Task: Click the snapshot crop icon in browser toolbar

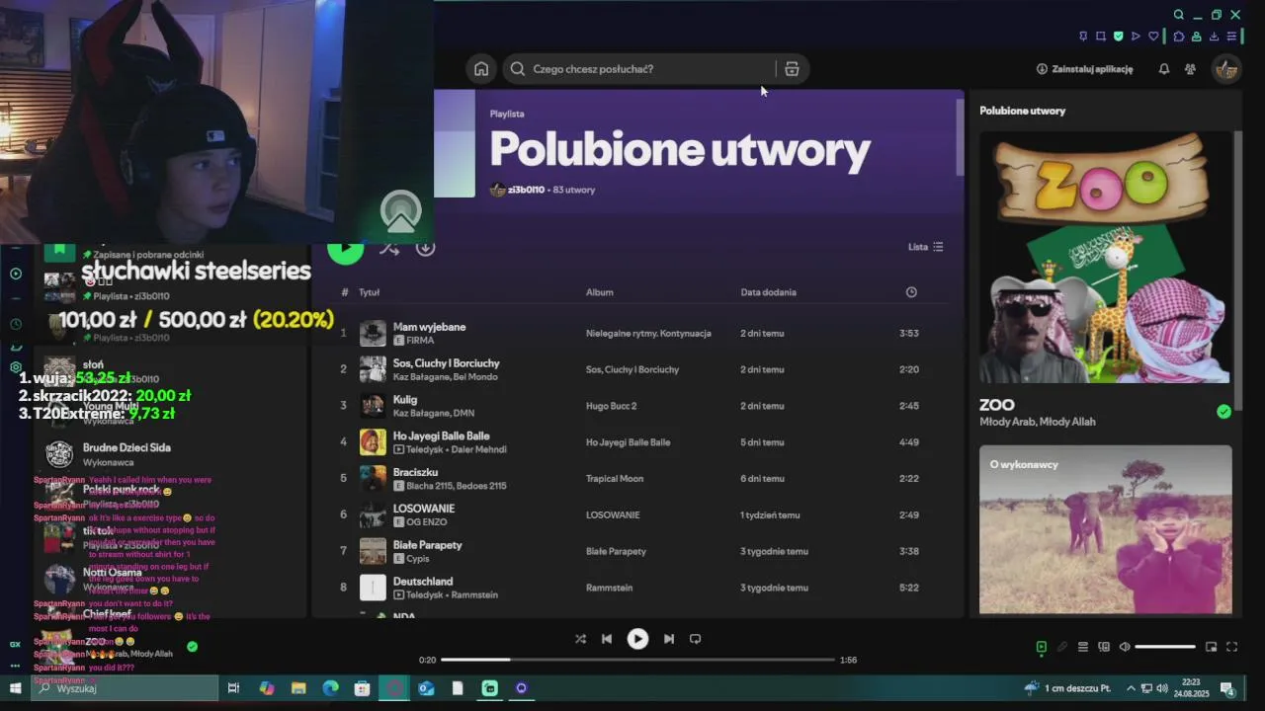Action: [1101, 37]
